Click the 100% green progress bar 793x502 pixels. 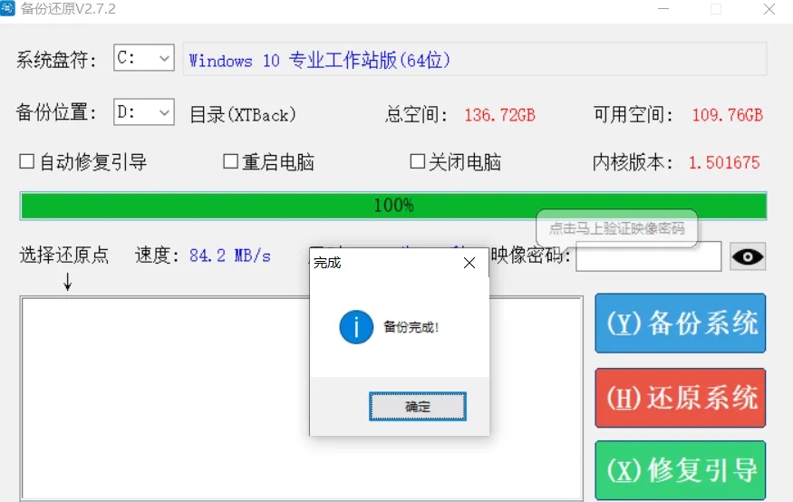(393, 206)
